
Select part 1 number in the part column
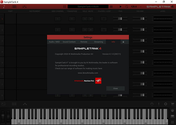pyautogui.click(x=2, y=19)
